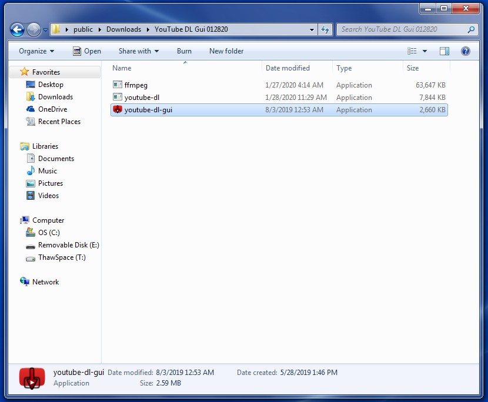Open Desktop in the navigation pane
Screen dimensions: 488x402
[x=51, y=85]
